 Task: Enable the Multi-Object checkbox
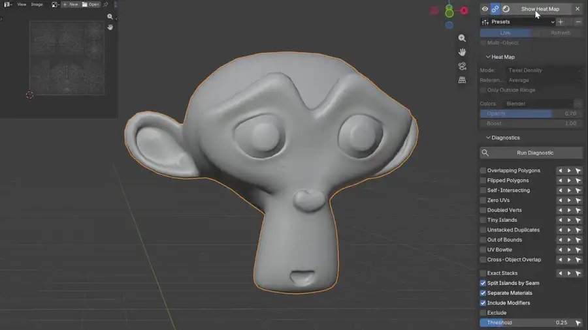pyautogui.click(x=483, y=42)
